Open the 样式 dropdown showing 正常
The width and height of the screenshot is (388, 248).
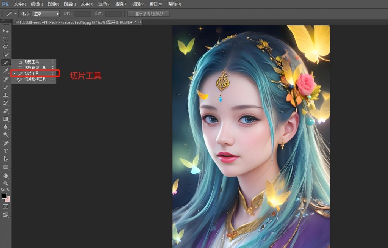pyautogui.click(x=46, y=14)
